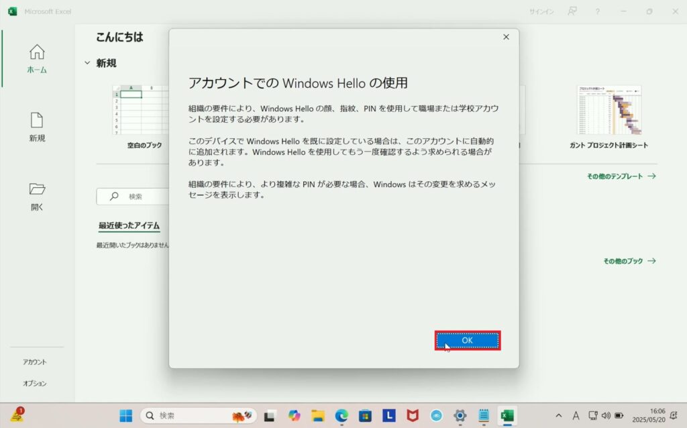Close the Windows Hello dialog with X
The height and width of the screenshot is (428, 687).
pyautogui.click(x=506, y=38)
